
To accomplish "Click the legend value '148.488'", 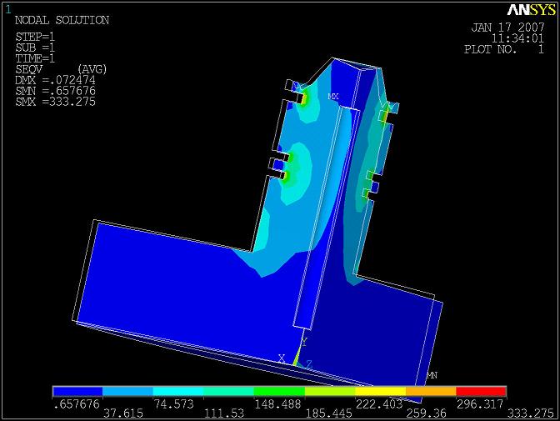I will click(278, 404).
